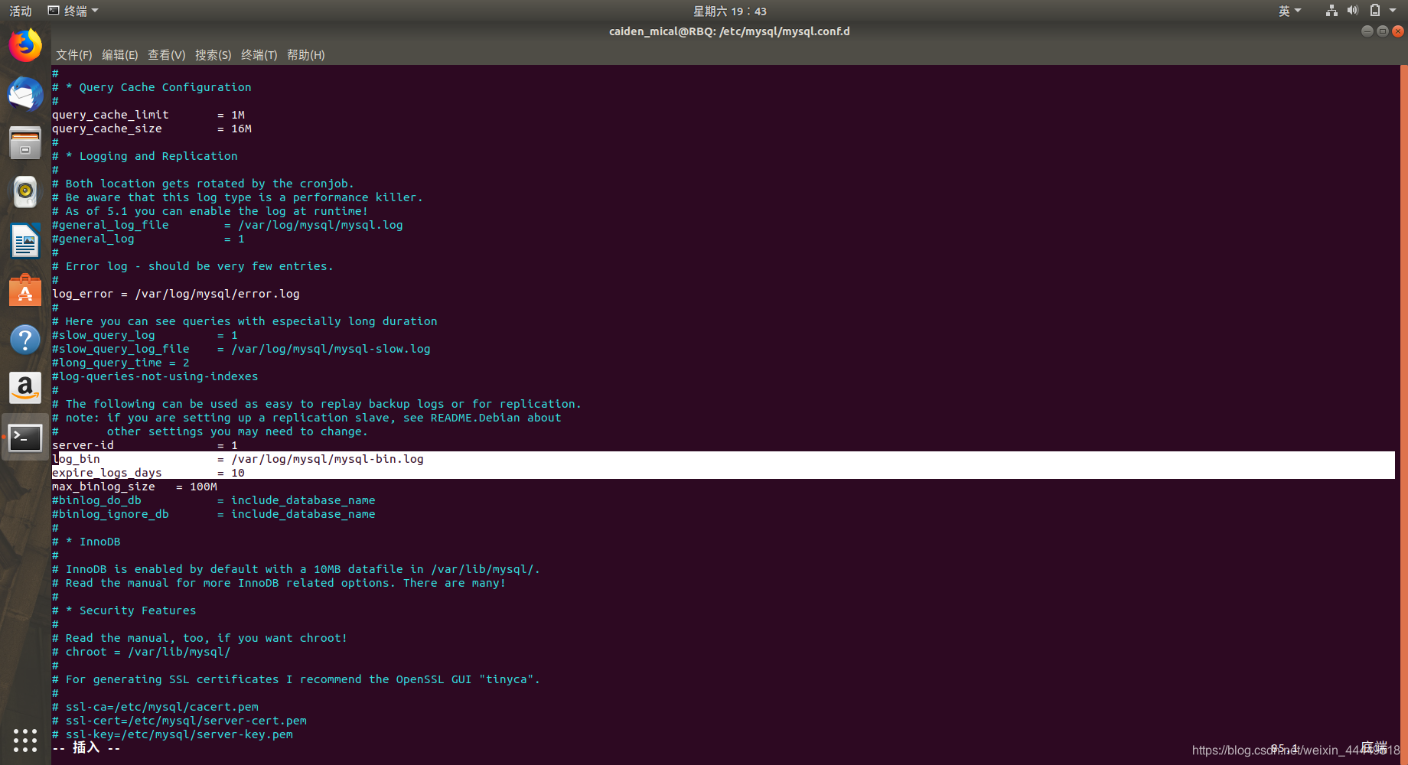Launch Amazon from the dock
Viewport: 1408px width, 765px height.
[25, 389]
